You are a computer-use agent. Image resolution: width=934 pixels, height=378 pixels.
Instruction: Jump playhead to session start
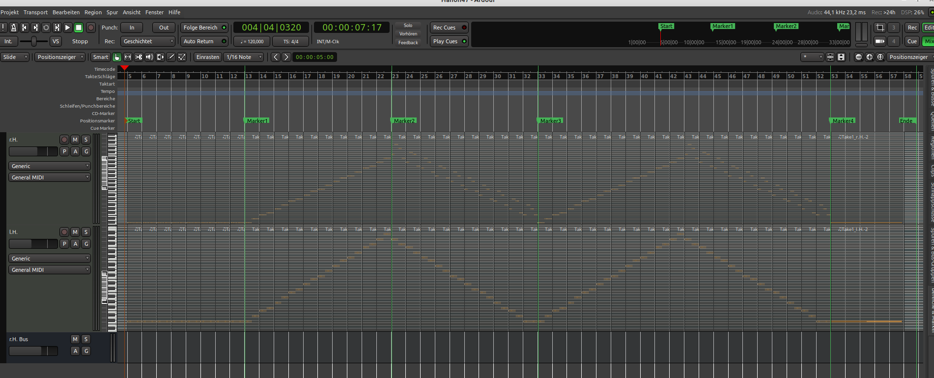25,28
